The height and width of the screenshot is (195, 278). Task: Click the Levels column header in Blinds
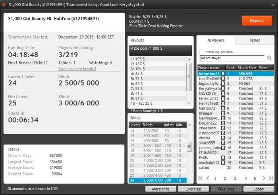[135, 125]
